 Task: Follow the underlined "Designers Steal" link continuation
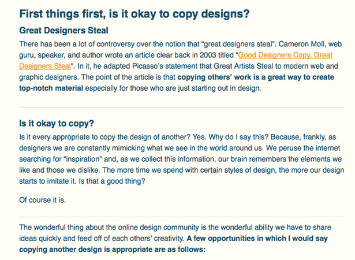click(45, 66)
